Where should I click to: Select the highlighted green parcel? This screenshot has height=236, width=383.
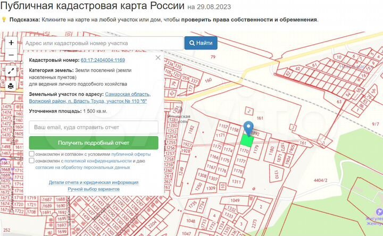[247, 141]
